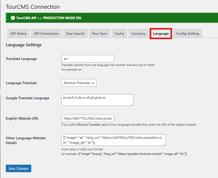This screenshot has height=178, width=218.
Task: Click the resize handle of the JSON details textarea
Action: point(164,144)
